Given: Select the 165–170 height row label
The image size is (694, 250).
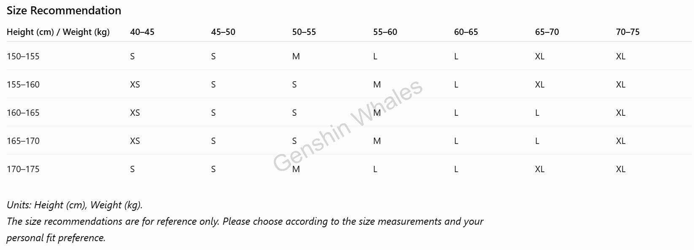Looking at the screenshot, I should tap(23, 141).
